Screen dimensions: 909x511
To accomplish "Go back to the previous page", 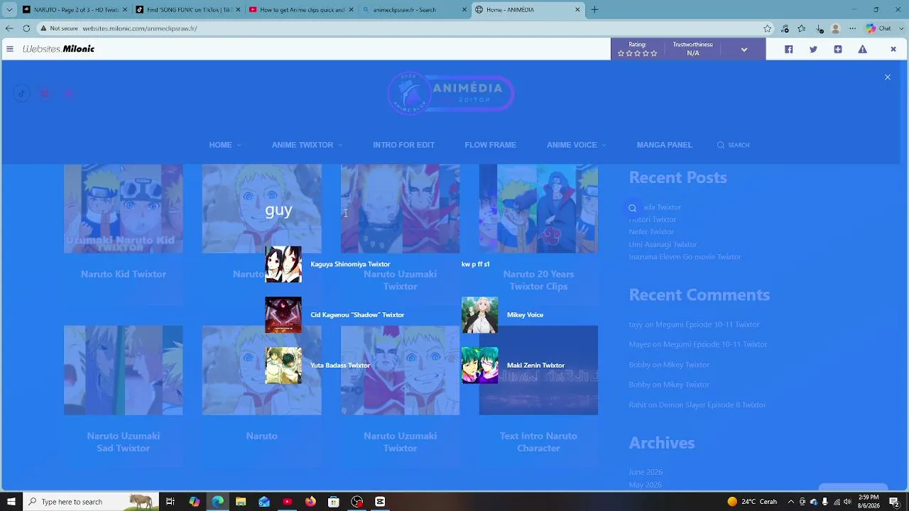I will (x=9, y=28).
